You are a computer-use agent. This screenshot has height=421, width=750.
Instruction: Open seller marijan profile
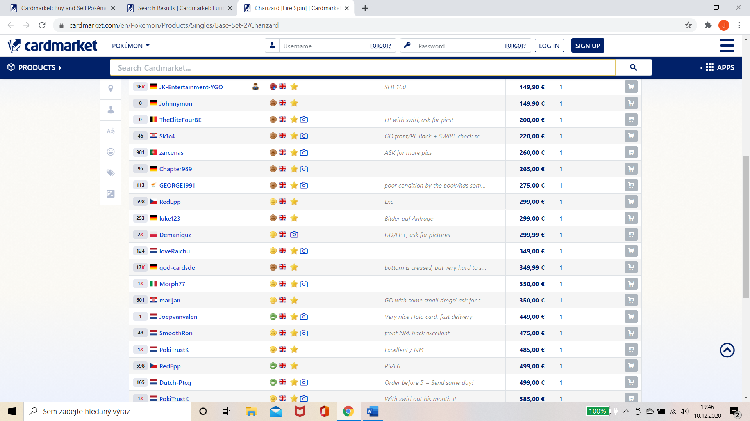pyautogui.click(x=170, y=300)
